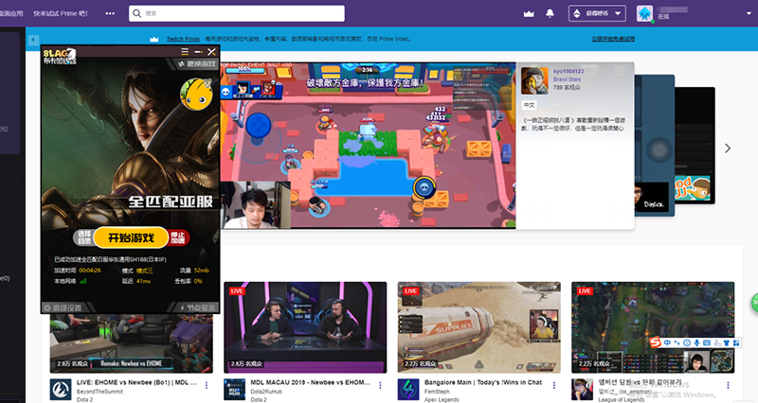Collapse the left sidebar arrow

tap(33, 40)
